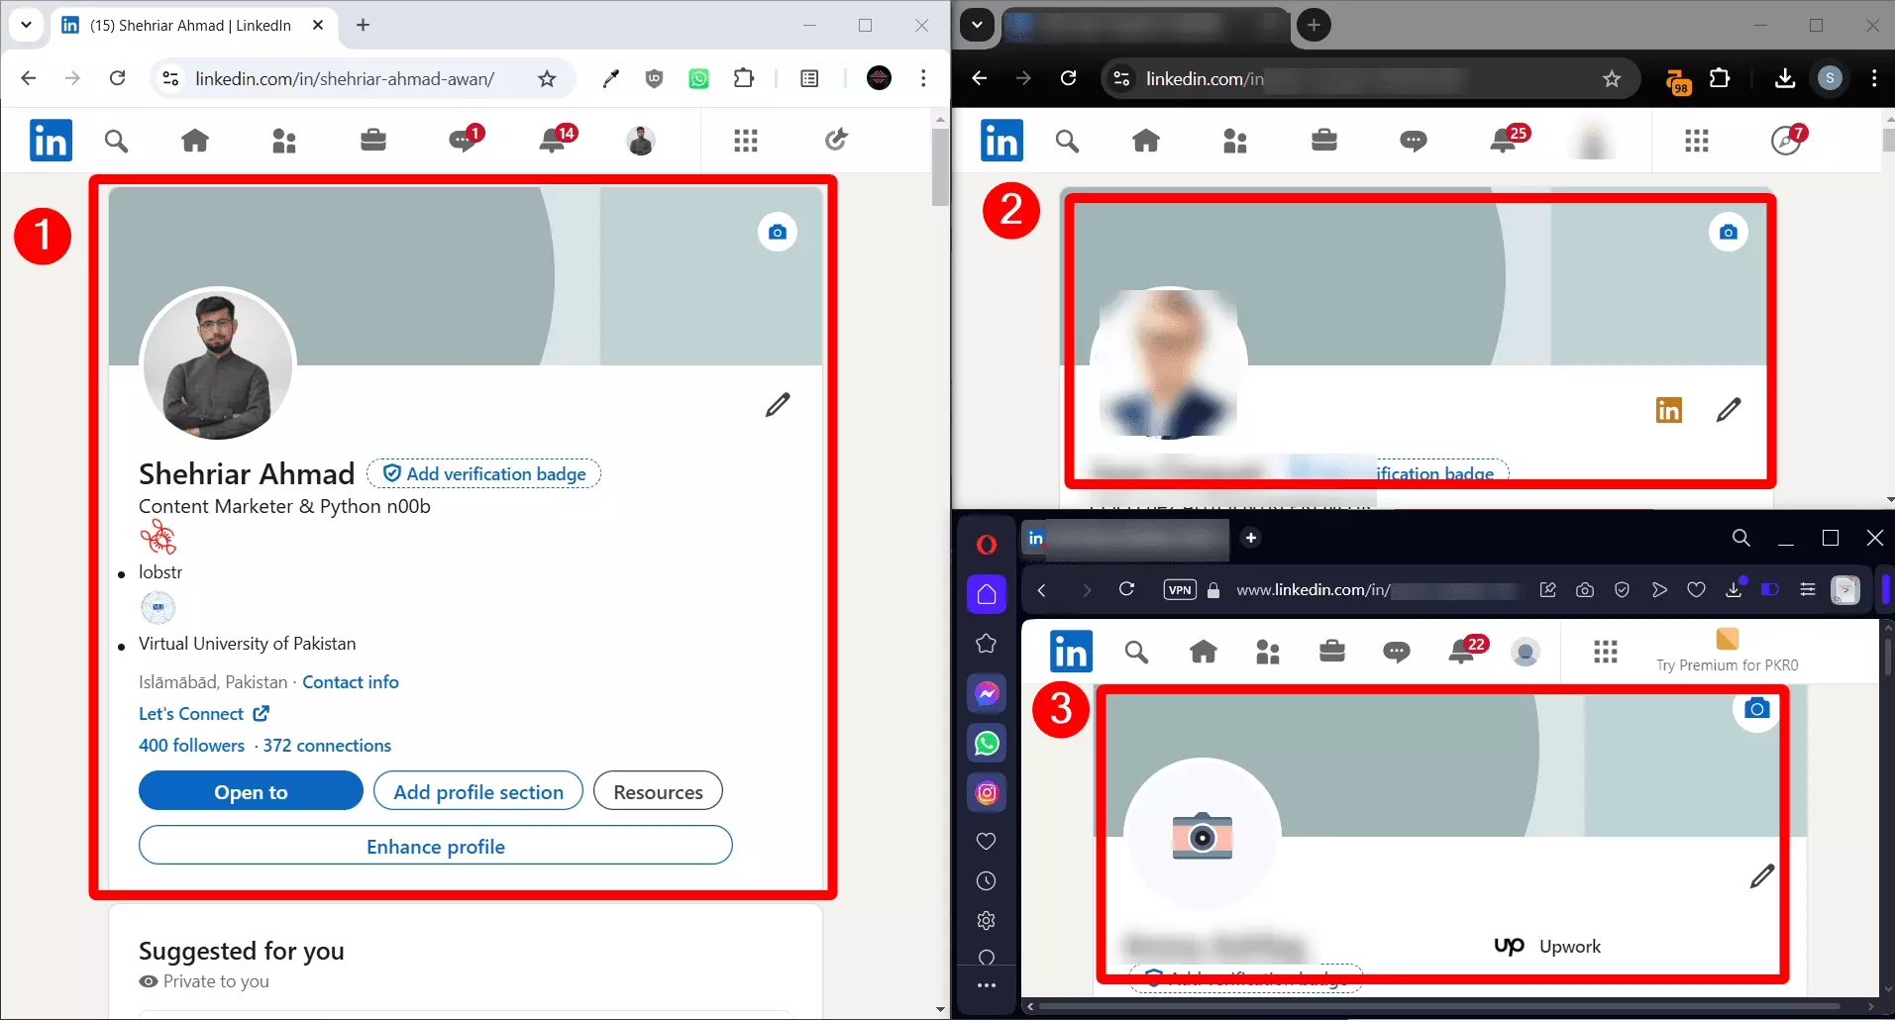The width and height of the screenshot is (1895, 1020).
Task: Toggle the bookmark star for the LinkedIn page
Action: point(546,78)
